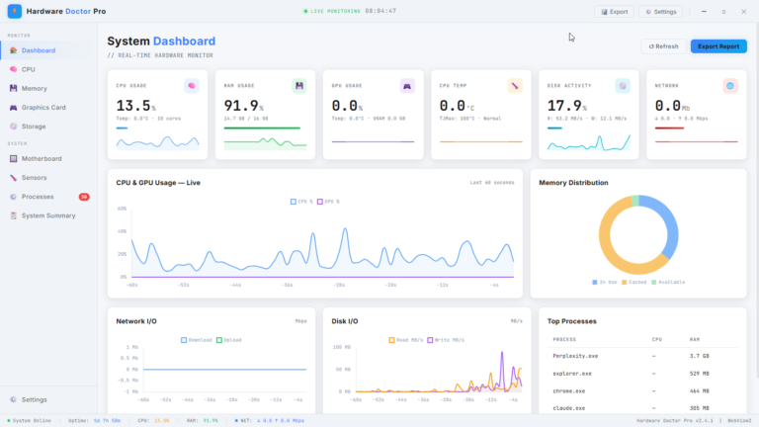
Task: Toggle CPU % legend in usage chart
Action: [x=301, y=202]
